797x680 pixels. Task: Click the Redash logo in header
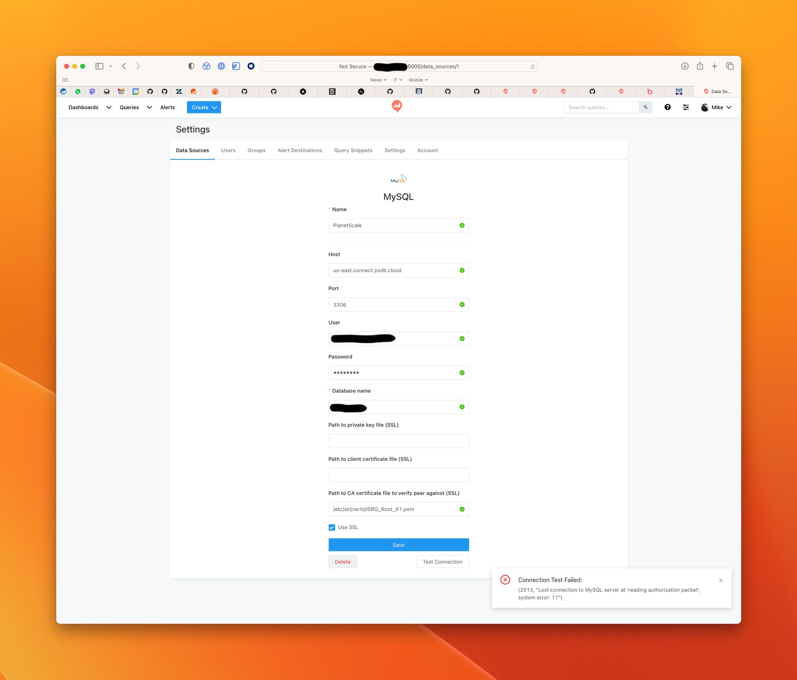[x=397, y=107]
